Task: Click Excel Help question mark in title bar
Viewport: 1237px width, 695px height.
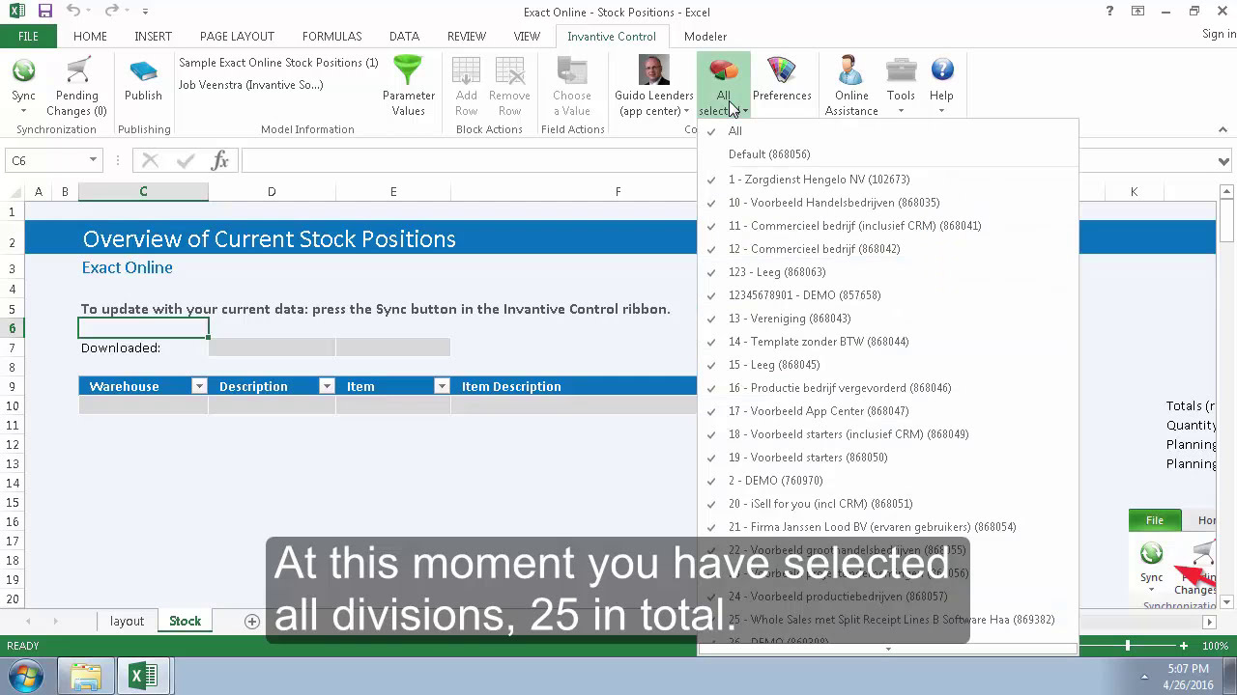Action: (x=1109, y=12)
